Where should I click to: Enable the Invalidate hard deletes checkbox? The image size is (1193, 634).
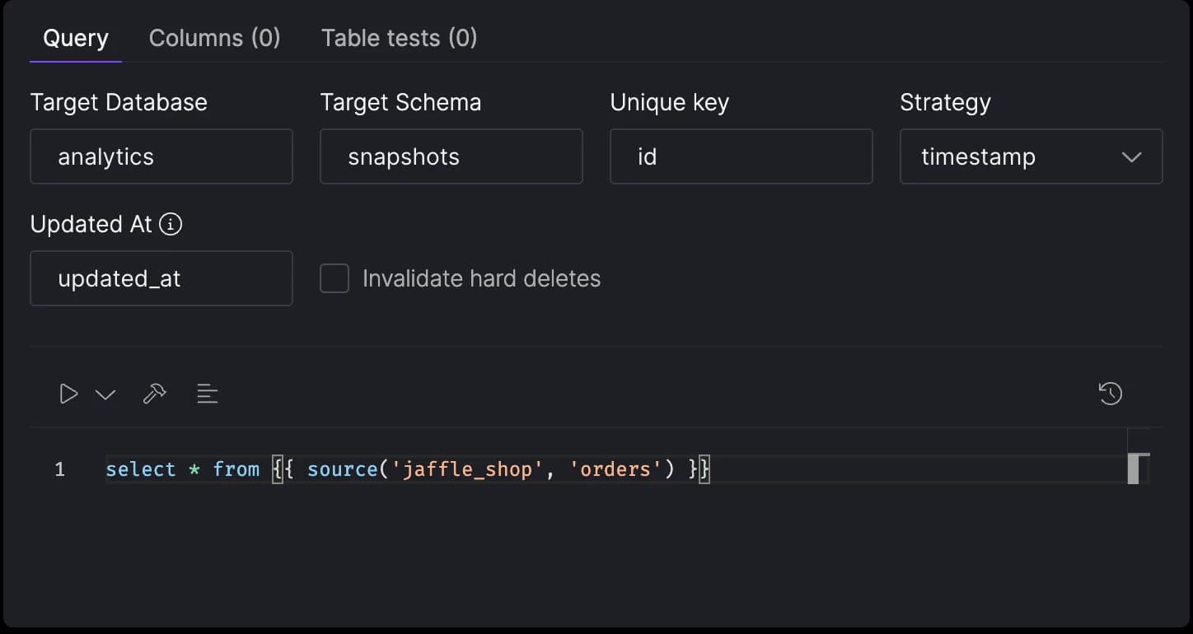(335, 278)
